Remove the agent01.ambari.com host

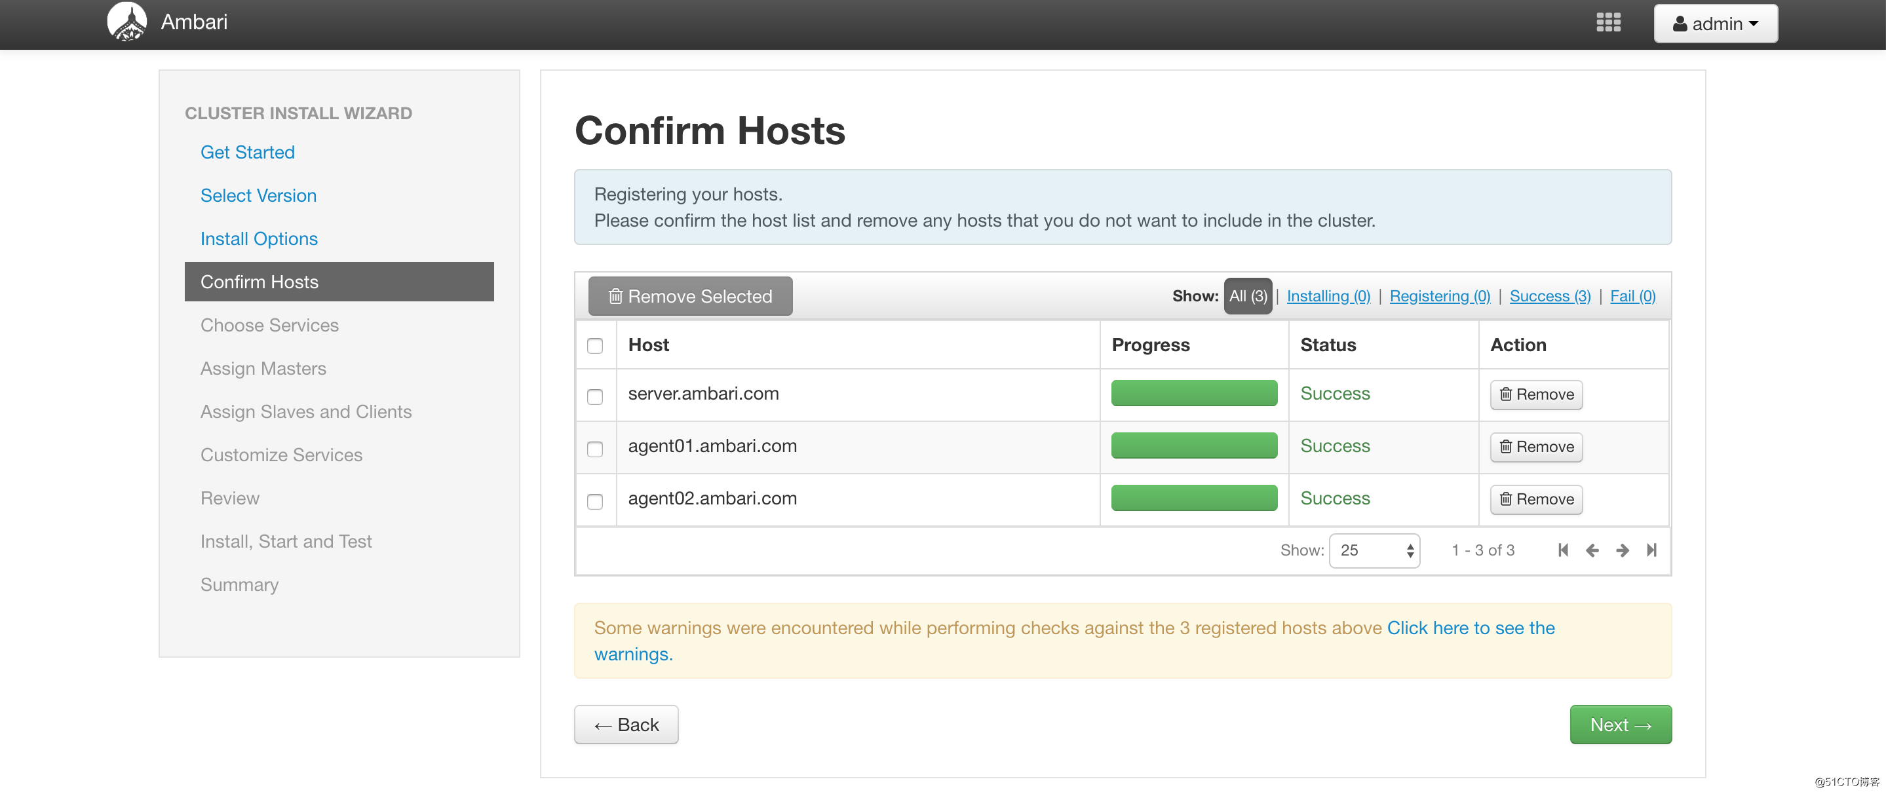[x=1536, y=446]
